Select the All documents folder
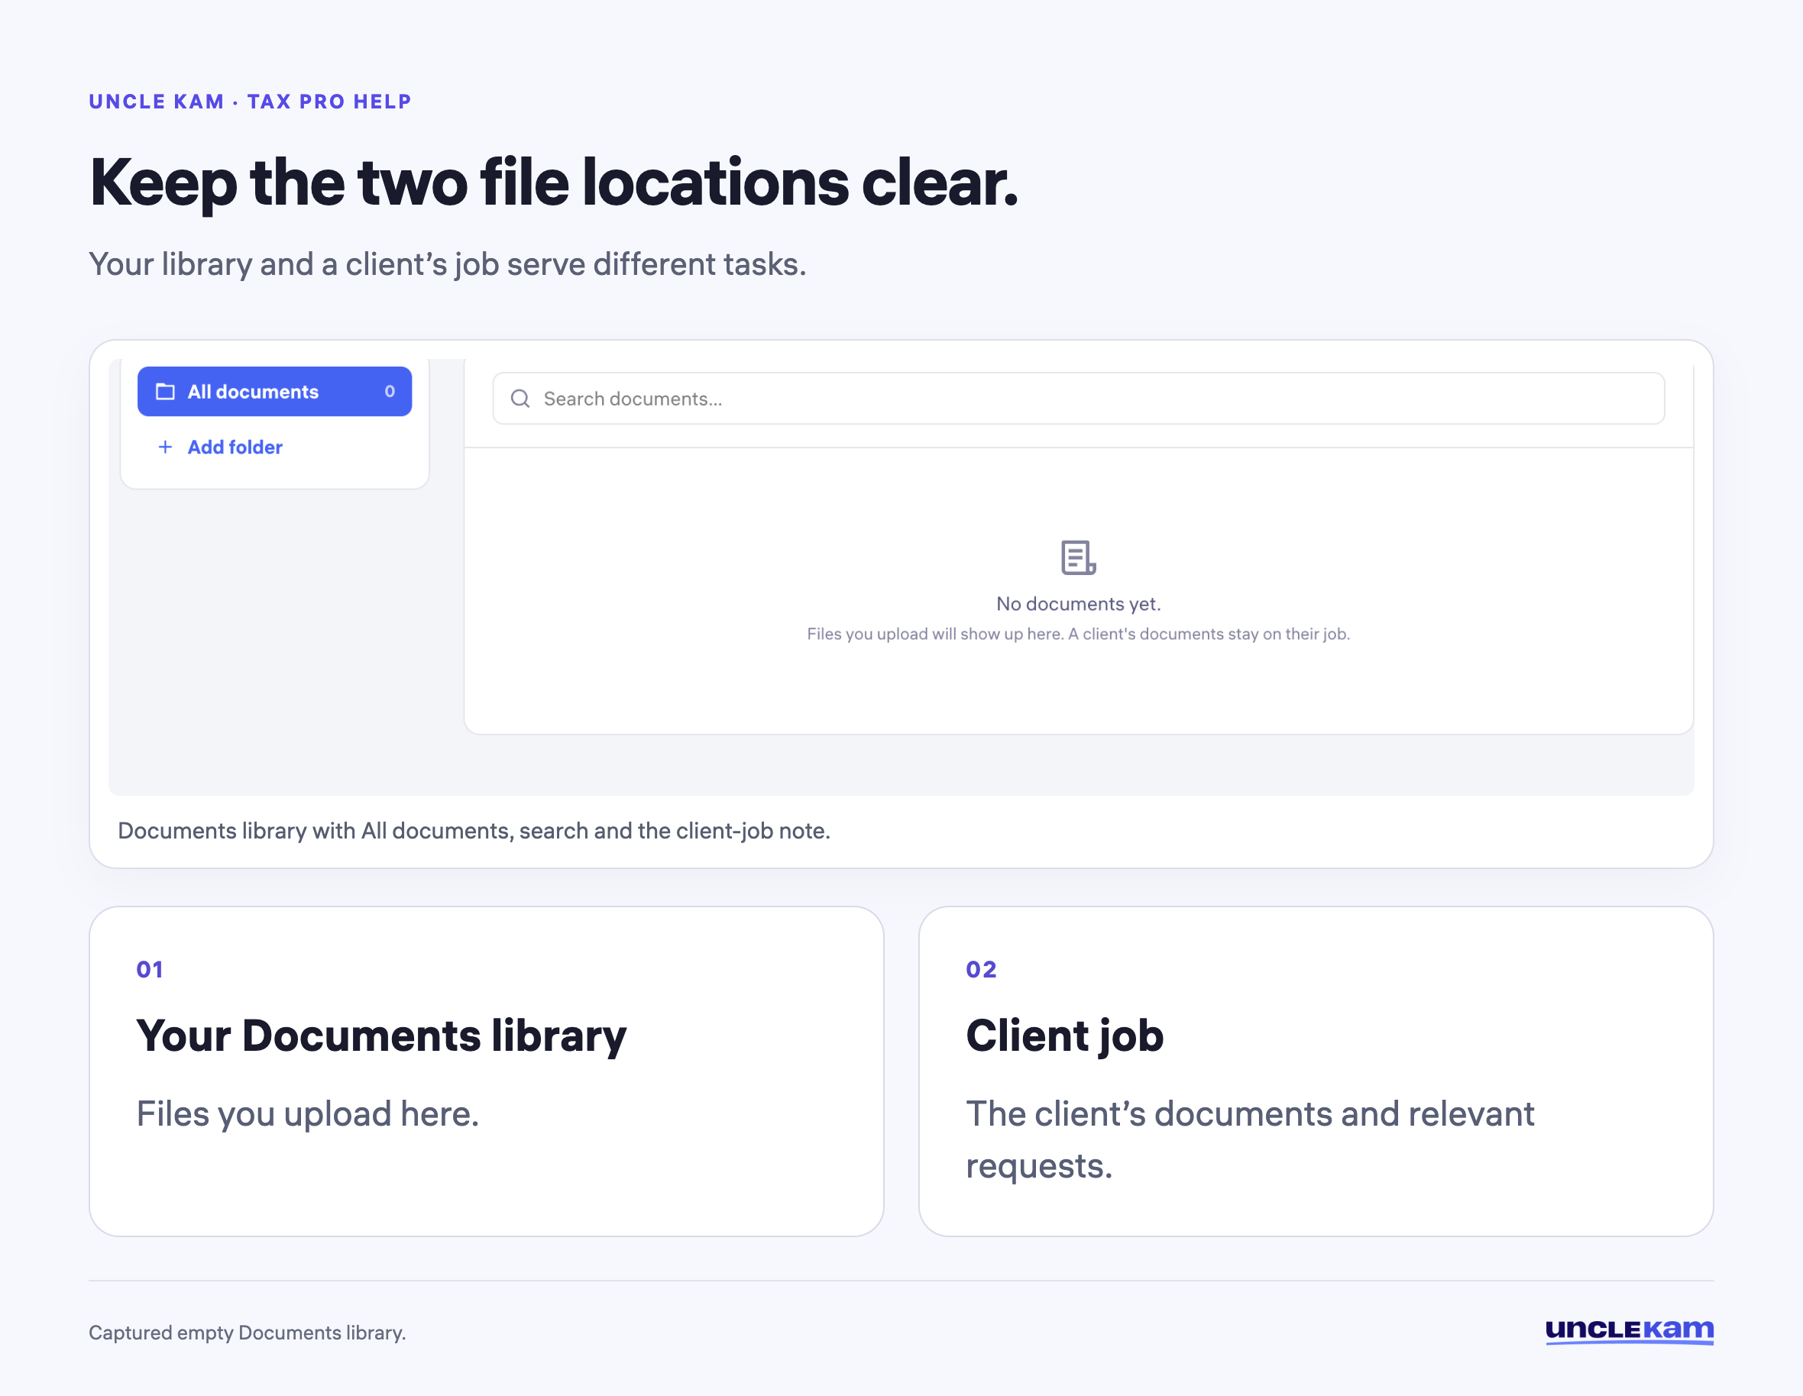Viewport: 1803px width, 1396px height. [274, 391]
